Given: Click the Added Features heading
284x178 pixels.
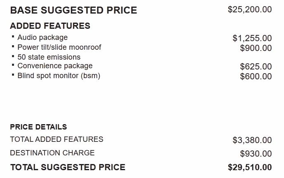Looking at the screenshot, I should [x=50, y=26].
